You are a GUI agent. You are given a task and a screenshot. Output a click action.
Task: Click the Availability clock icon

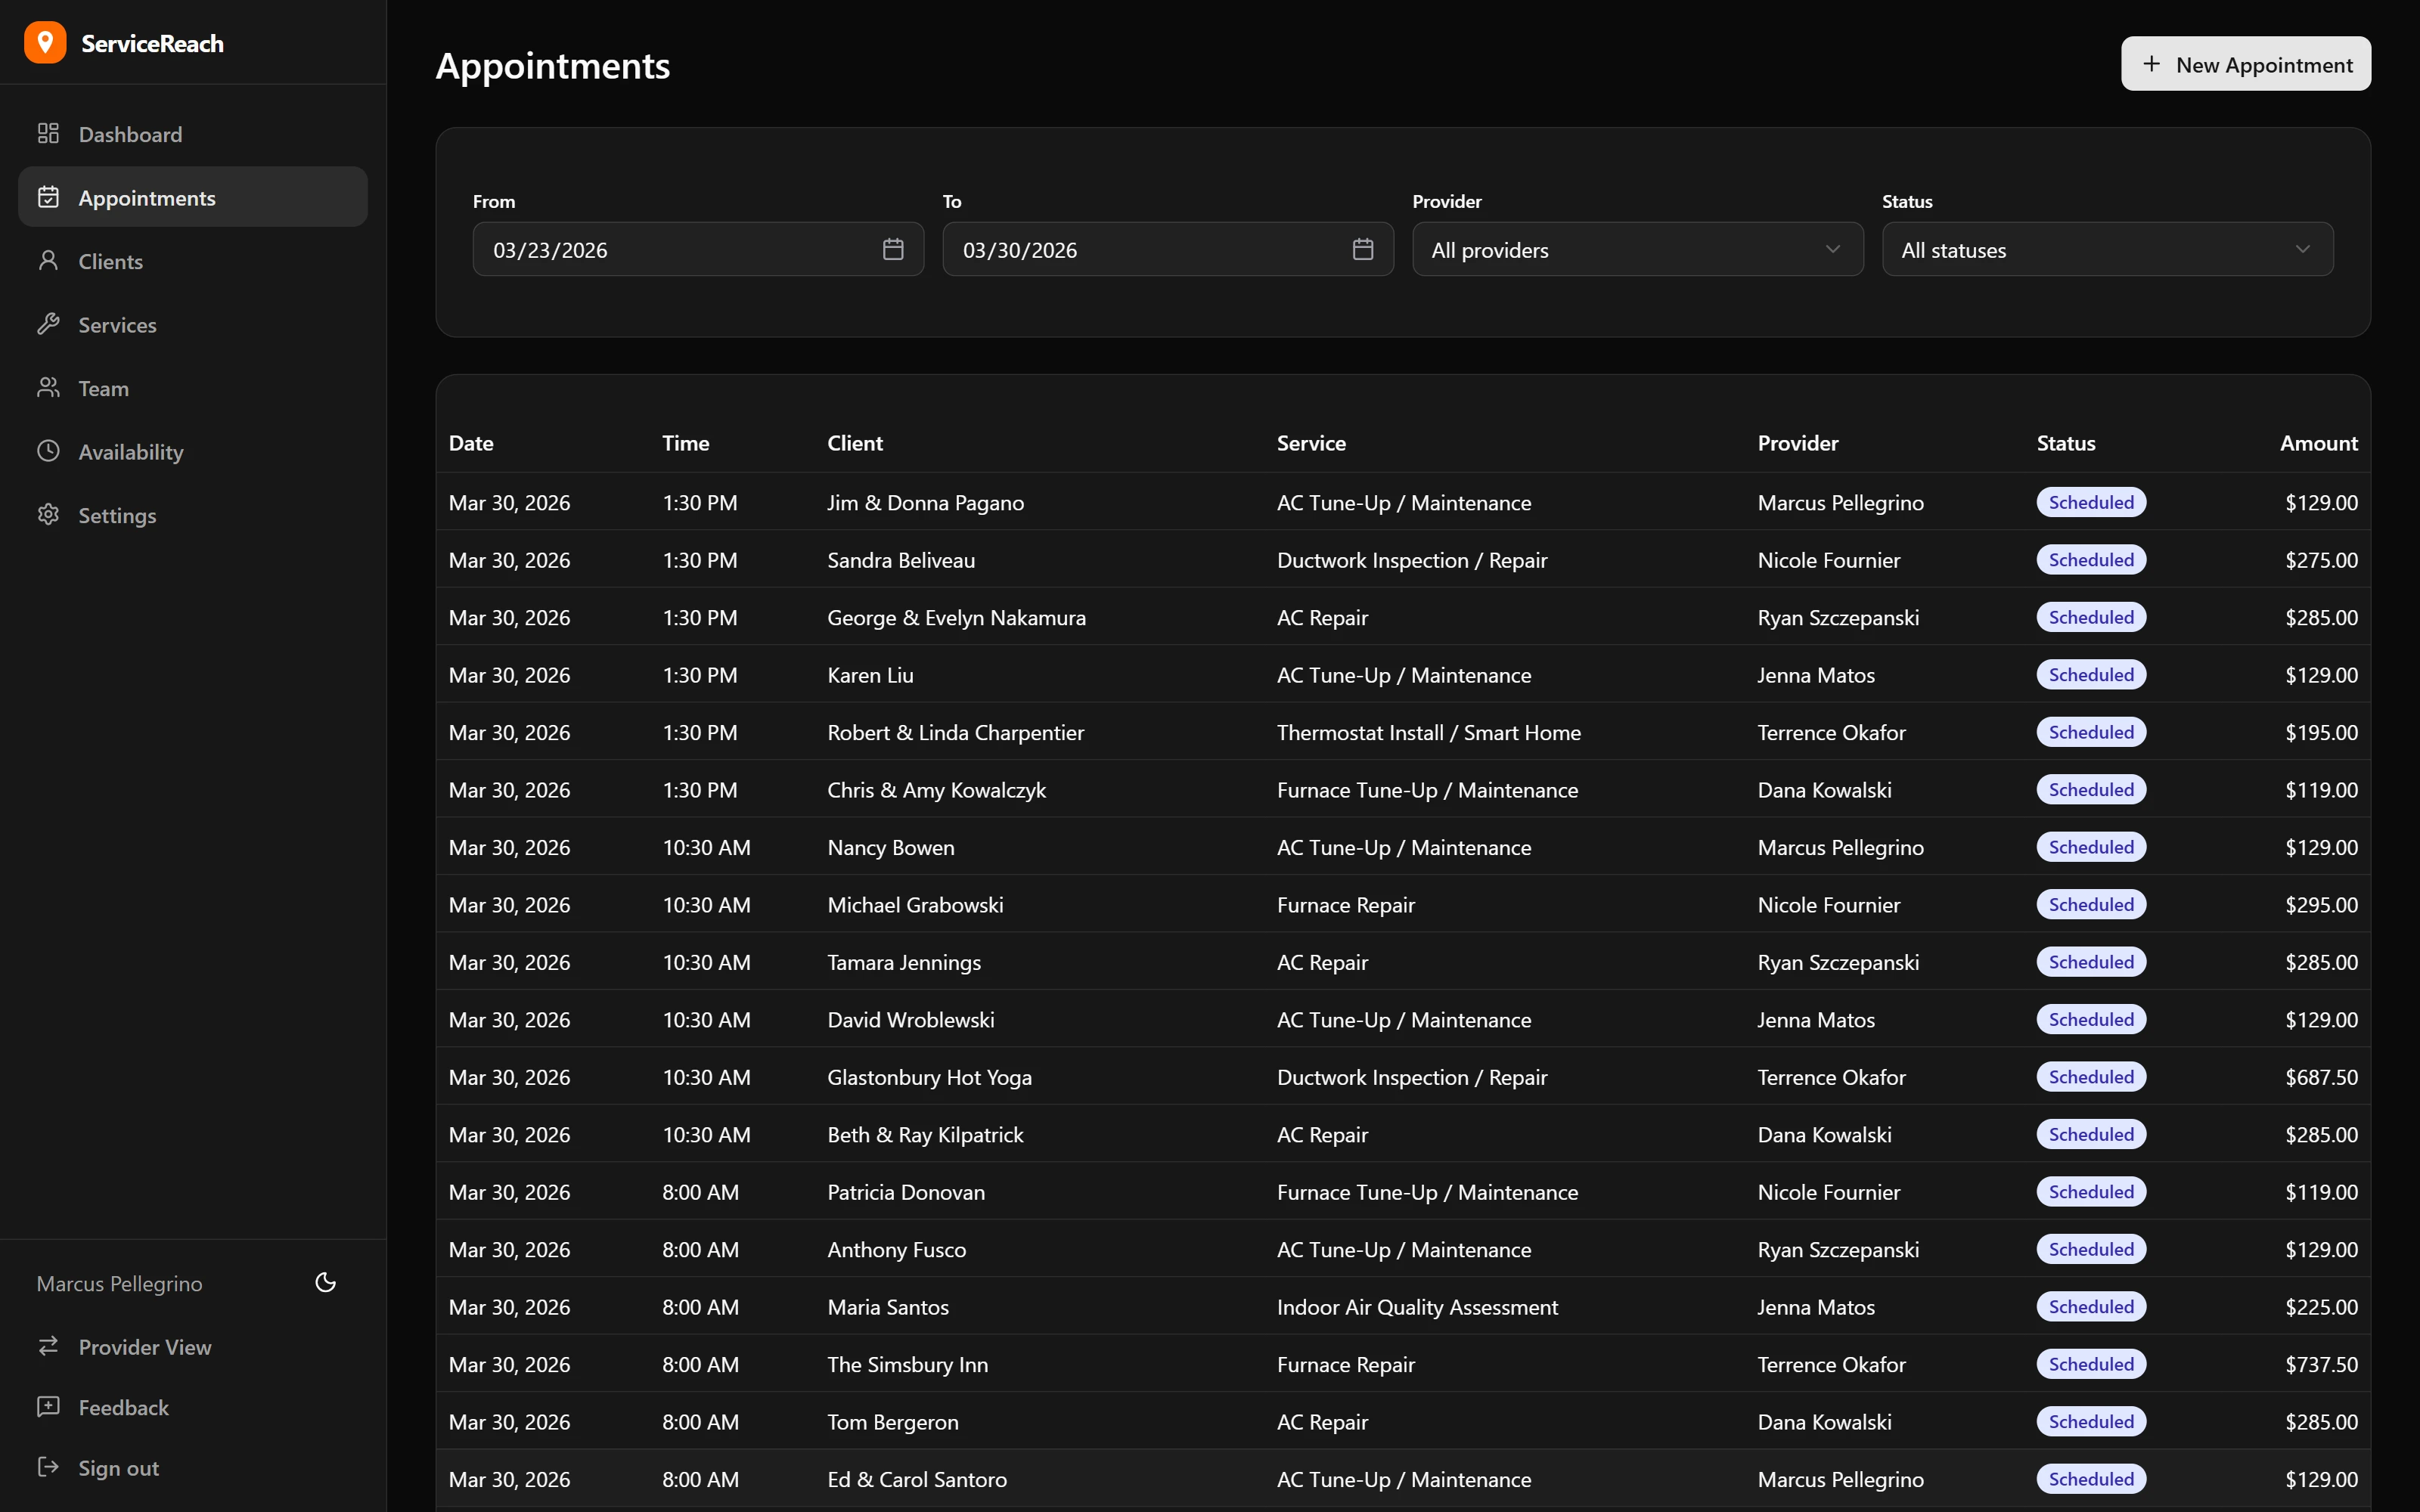48,451
